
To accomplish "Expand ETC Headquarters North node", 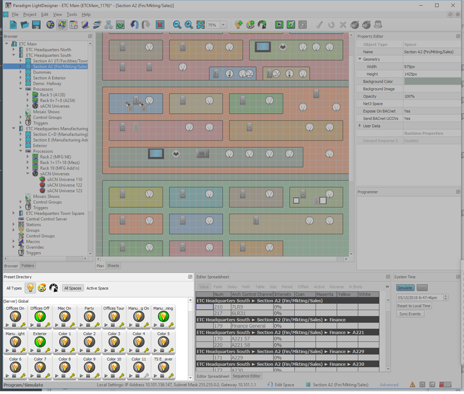I will 13,49.
